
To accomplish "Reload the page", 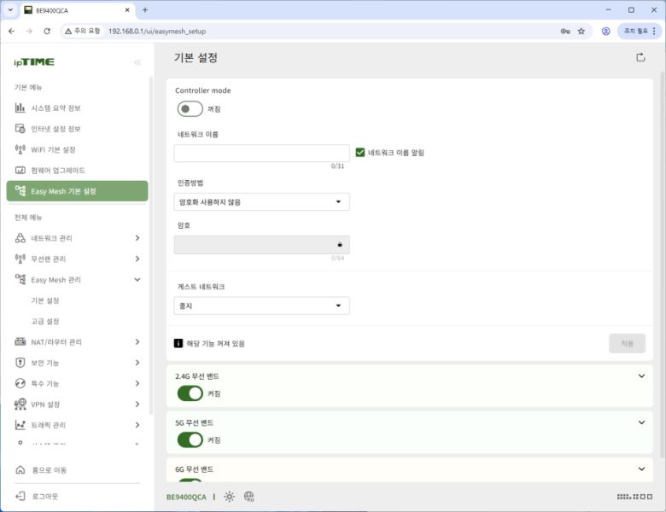I will [x=47, y=31].
